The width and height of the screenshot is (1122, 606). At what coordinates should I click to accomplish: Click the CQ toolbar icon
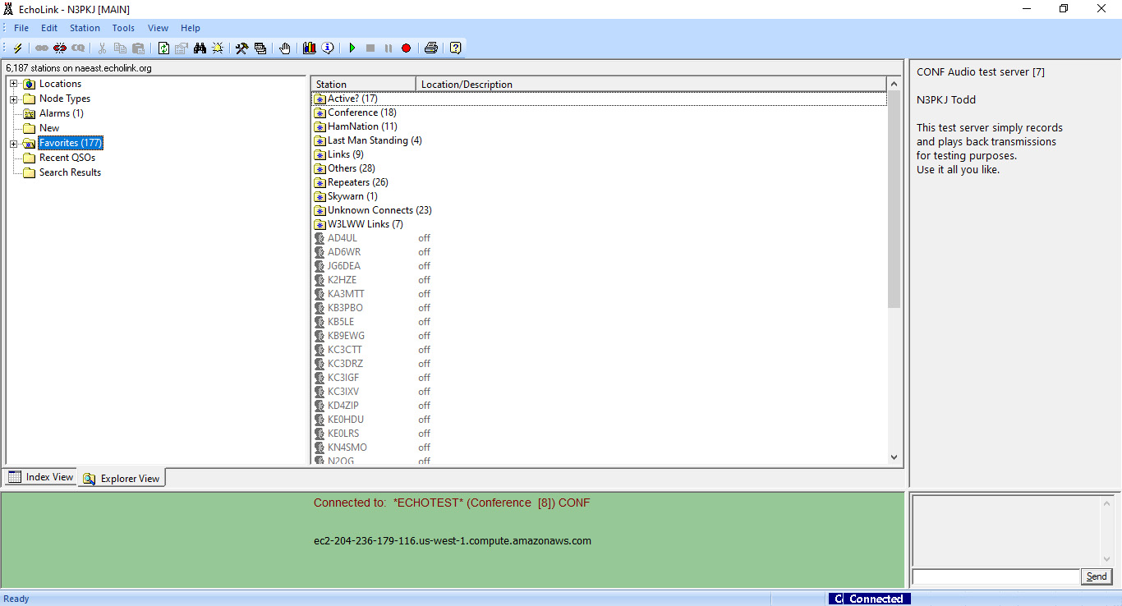coord(78,48)
